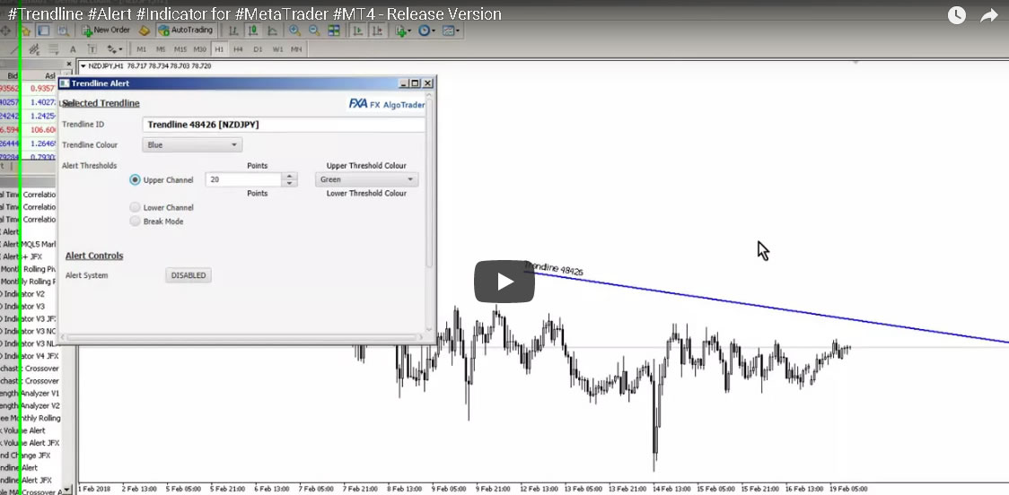Image resolution: width=1009 pixels, height=495 pixels.
Task: Open the indicators list dropdown
Action: [403, 30]
